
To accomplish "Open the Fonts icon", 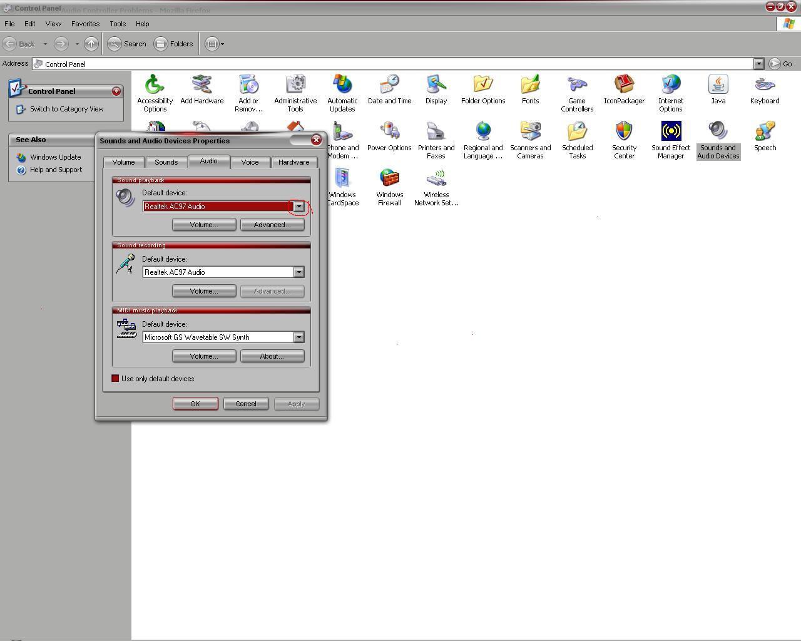I will (x=530, y=89).
